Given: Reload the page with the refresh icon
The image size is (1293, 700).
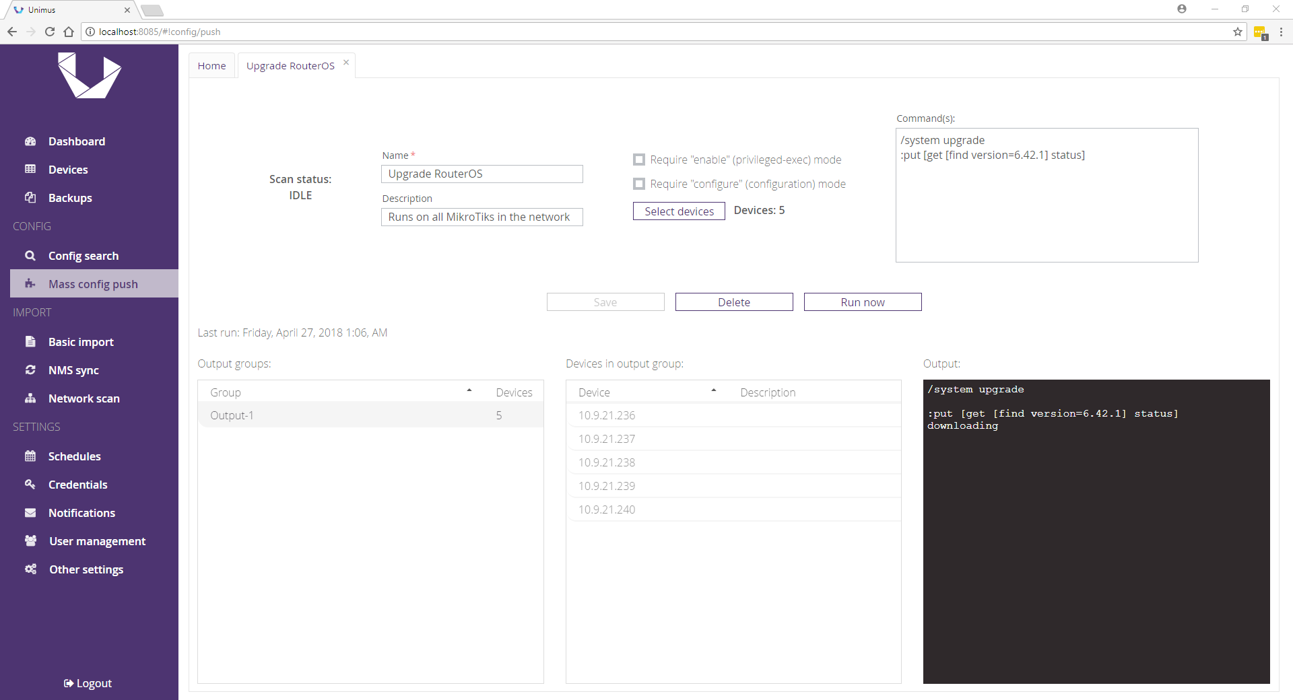Looking at the screenshot, I should [x=50, y=32].
